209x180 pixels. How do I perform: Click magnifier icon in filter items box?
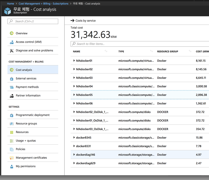click(74, 44)
